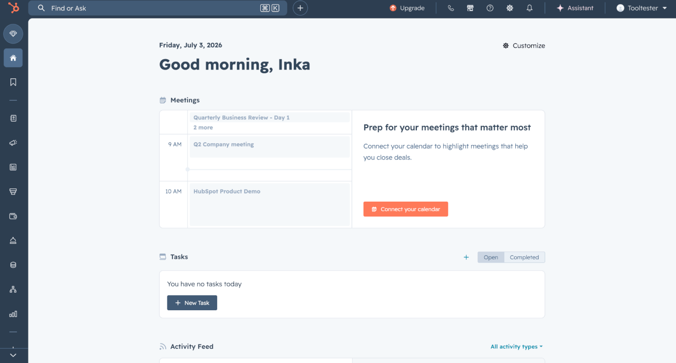676x363 pixels.
Task: Open the Q2 Company meeting event
Action: [x=270, y=147]
